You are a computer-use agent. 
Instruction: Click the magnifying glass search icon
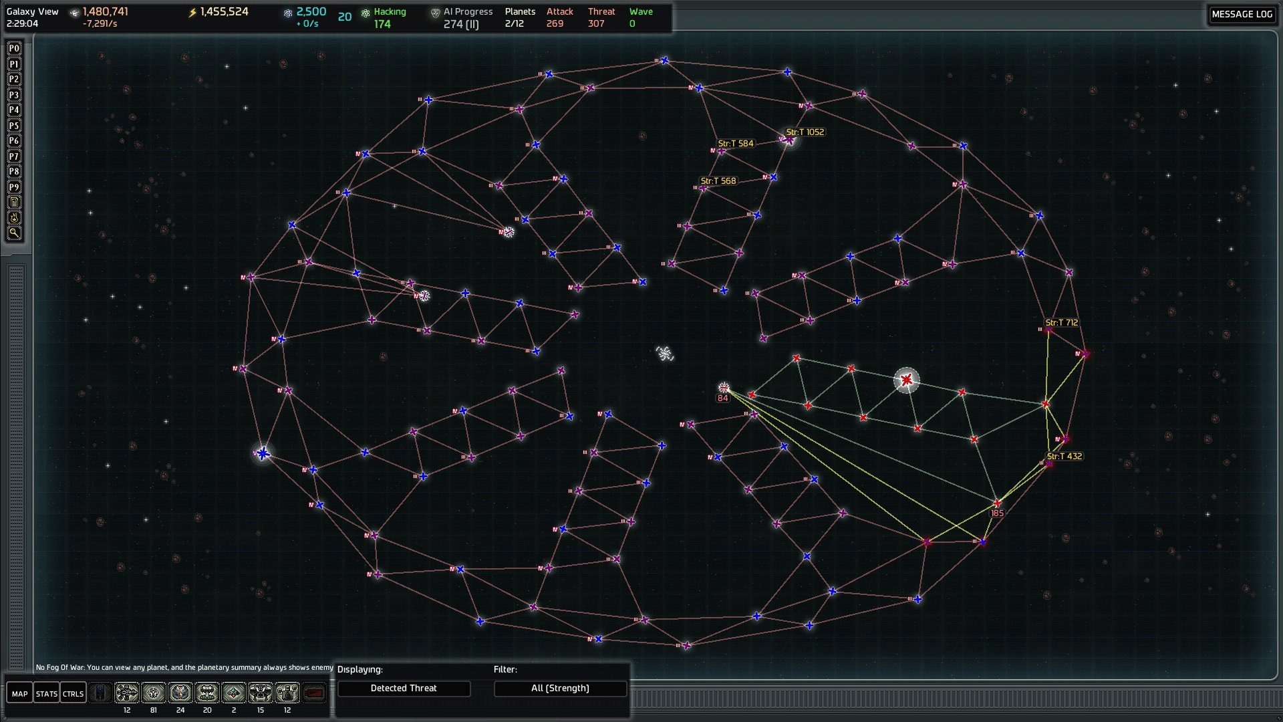pos(14,233)
